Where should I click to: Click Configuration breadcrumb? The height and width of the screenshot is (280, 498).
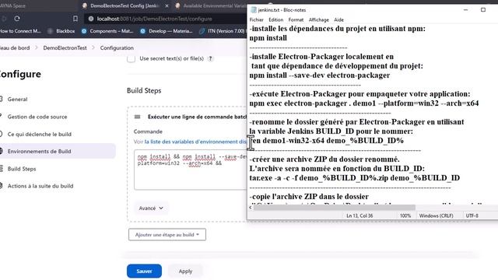coord(117,48)
